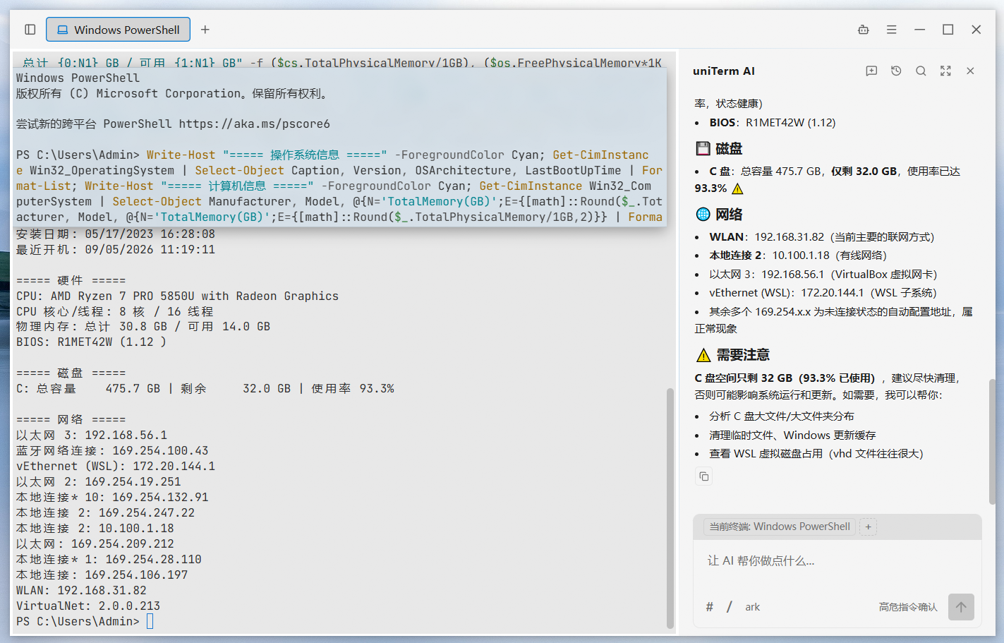Click the ===== 网络 ===== terminal header
The image size is (1004, 643).
pyautogui.click(x=71, y=420)
